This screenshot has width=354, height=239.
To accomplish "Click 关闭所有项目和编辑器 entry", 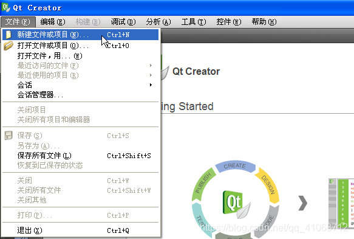I will [80, 119].
